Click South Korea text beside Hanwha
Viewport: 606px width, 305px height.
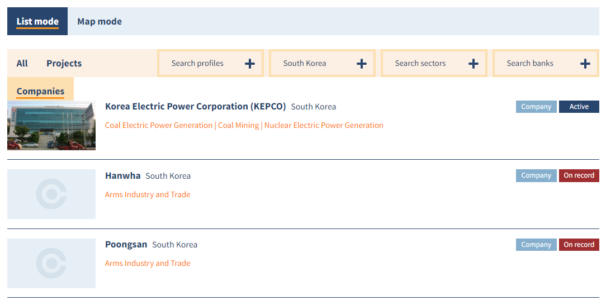point(168,175)
